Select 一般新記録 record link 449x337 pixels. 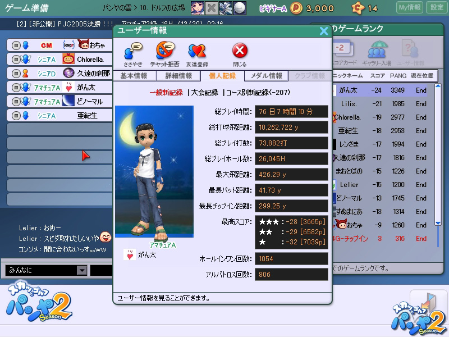pyautogui.click(x=166, y=93)
